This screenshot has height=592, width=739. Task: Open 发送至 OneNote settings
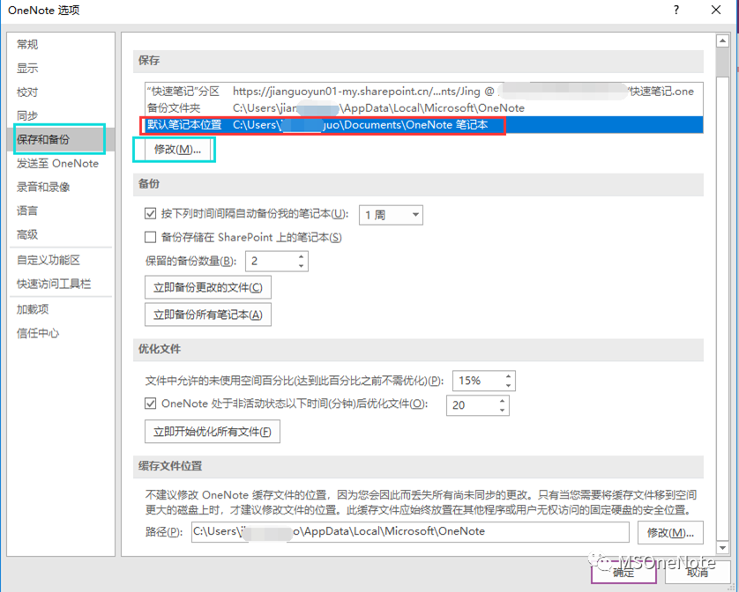57,164
